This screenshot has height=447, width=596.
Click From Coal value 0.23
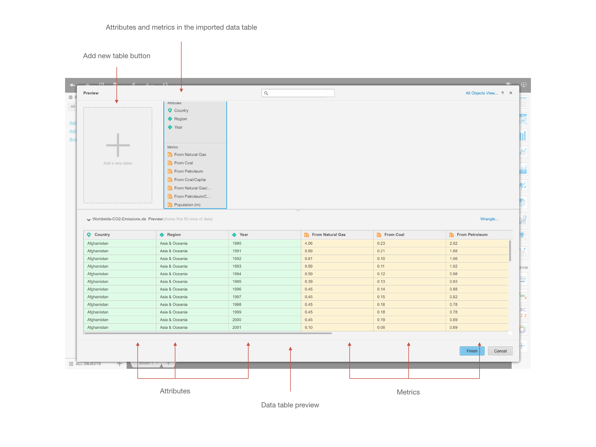click(410, 243)
